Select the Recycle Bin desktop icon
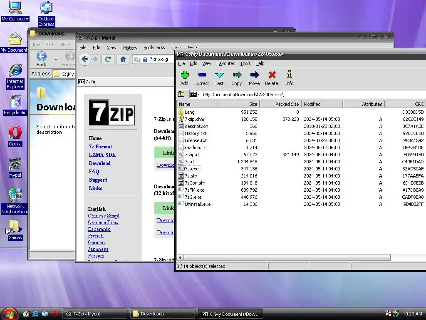 point(15,105)
